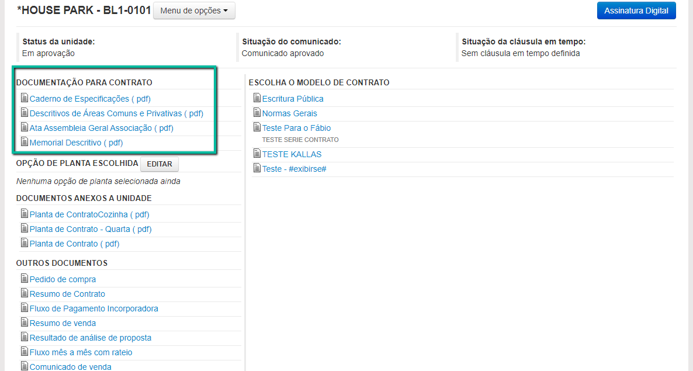Click document icon beside Caderno de Especificações

pyautogui.click(x=24, y=98)
